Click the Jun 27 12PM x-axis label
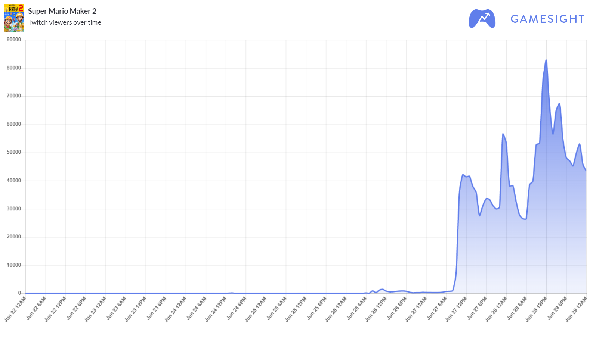This screenshot has height=337, width=593. point(457,309)
